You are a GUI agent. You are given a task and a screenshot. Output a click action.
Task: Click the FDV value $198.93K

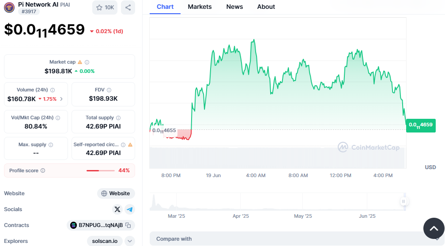tap(103, 98)
